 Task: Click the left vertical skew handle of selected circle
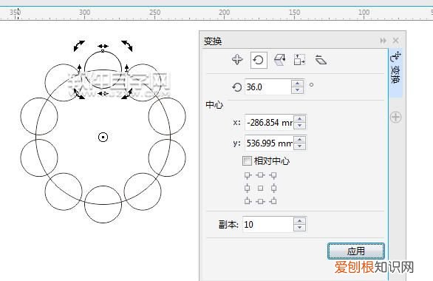(x=80, y=70)
